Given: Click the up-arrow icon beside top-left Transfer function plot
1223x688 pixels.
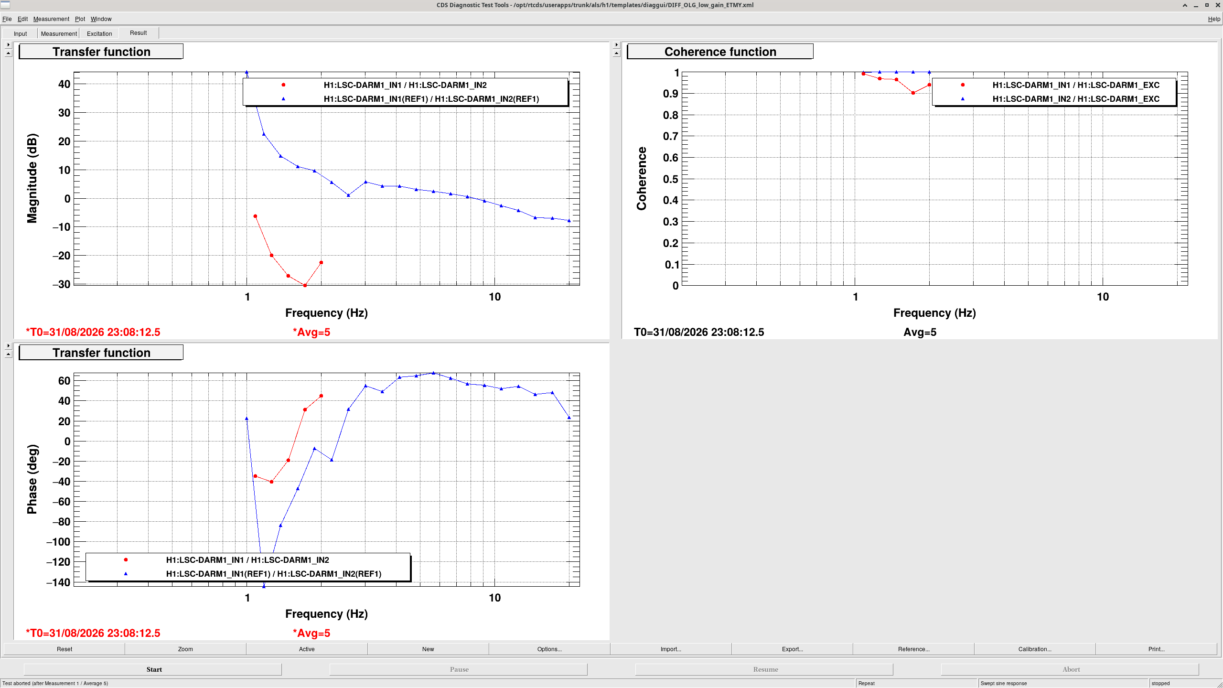Looking at the screenshot, I should pos(8,53).
